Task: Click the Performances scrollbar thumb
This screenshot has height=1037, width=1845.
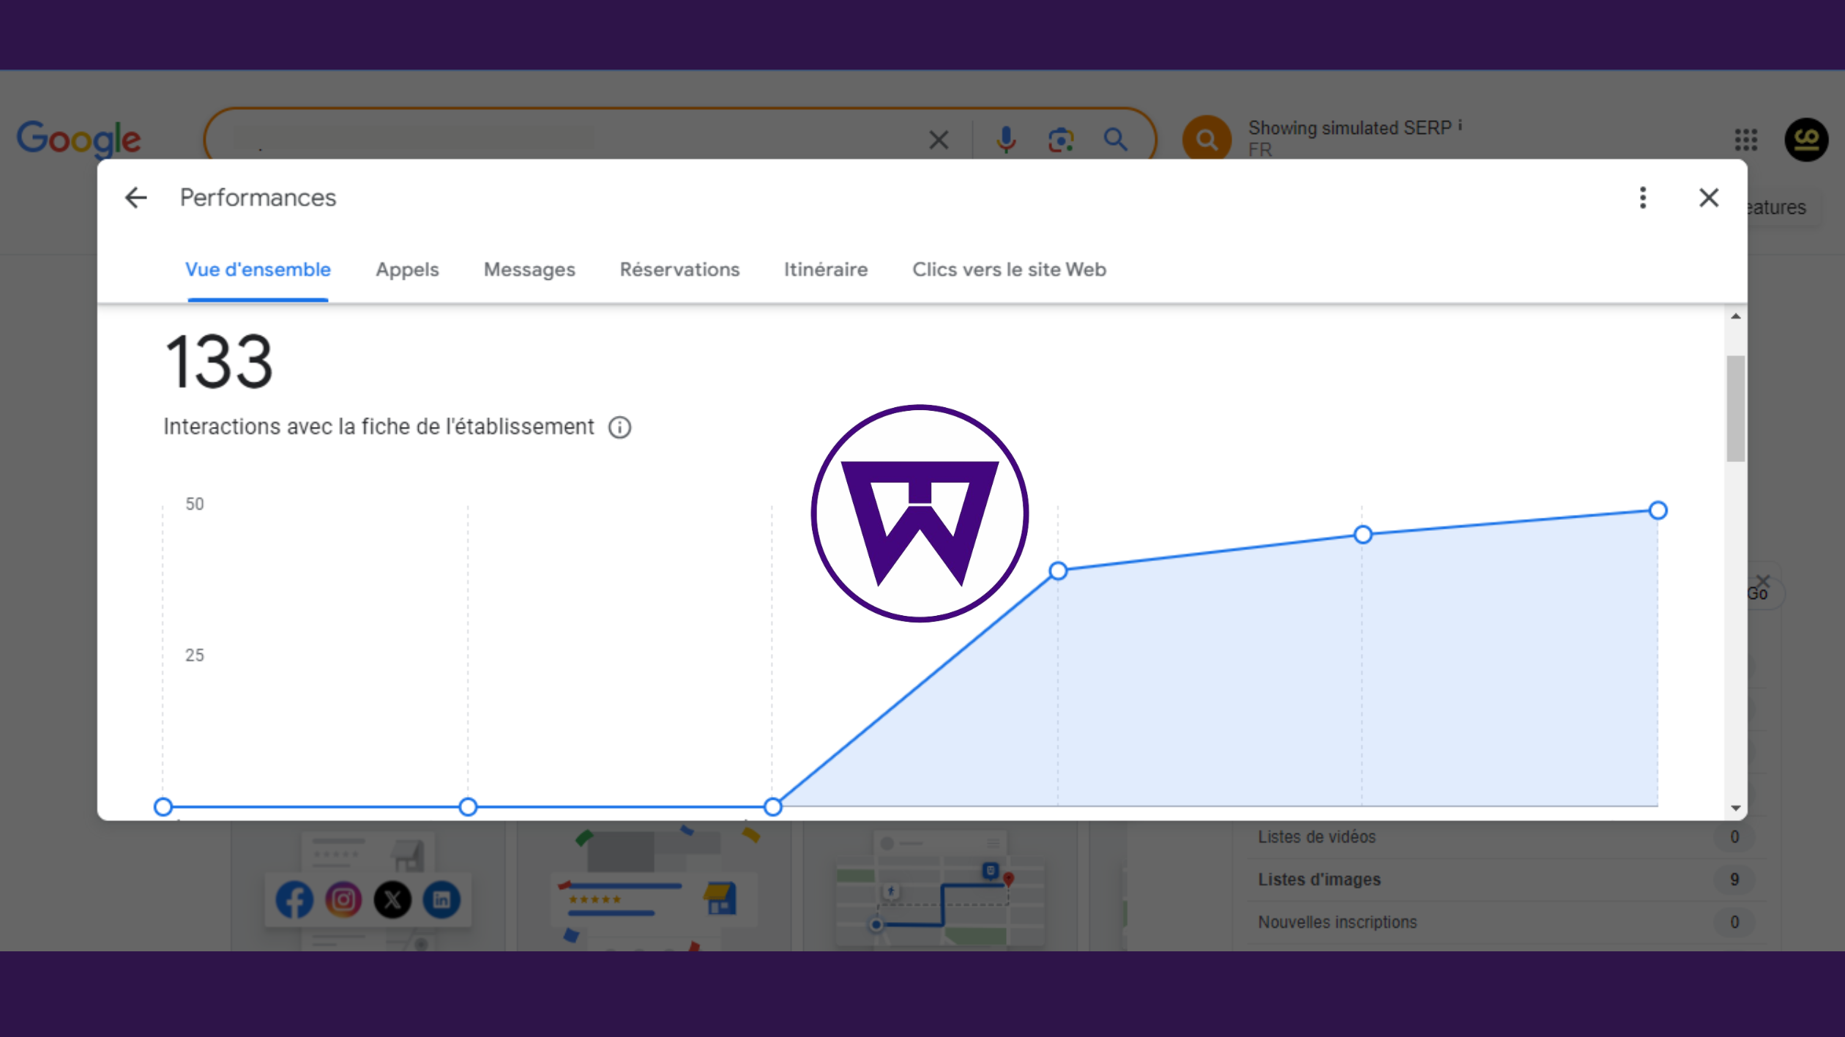Action: pos(1736,409)
